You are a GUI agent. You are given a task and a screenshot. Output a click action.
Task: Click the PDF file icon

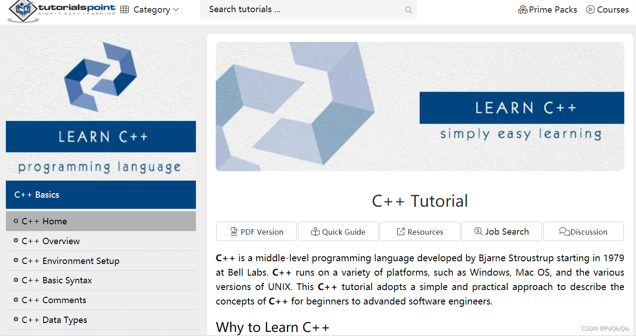click(x=234, y=232)
